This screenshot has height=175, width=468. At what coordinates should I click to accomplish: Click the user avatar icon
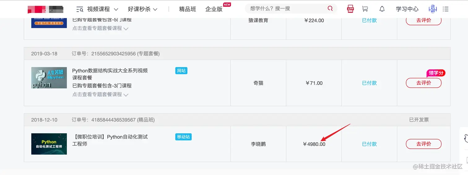[432, 9]
